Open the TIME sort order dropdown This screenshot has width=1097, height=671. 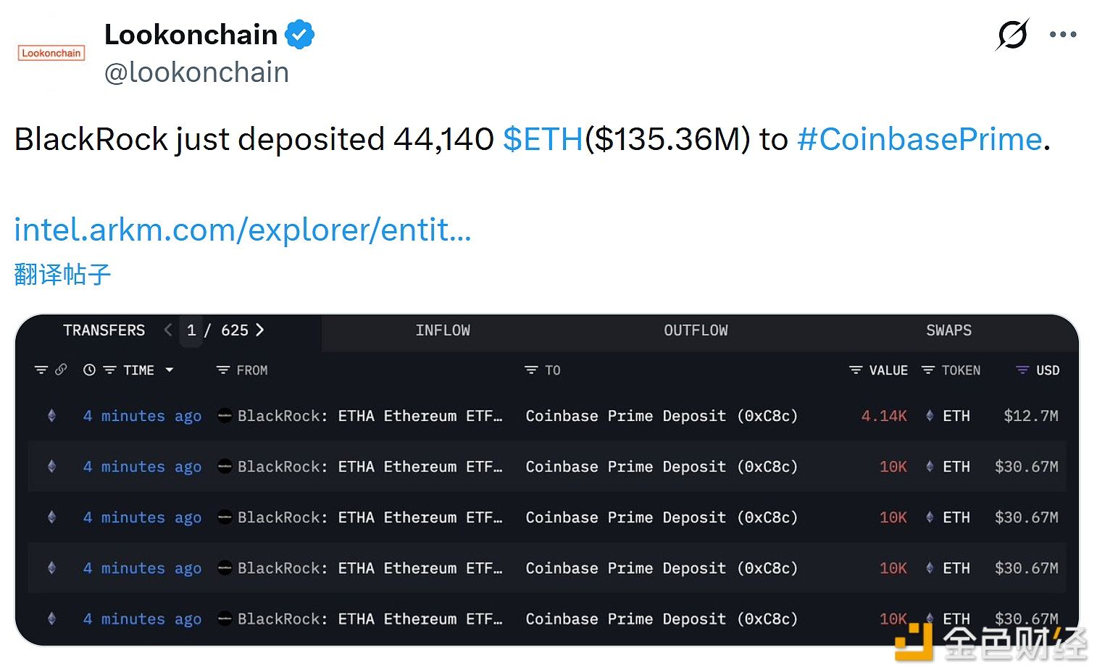(x=169, y=370)
